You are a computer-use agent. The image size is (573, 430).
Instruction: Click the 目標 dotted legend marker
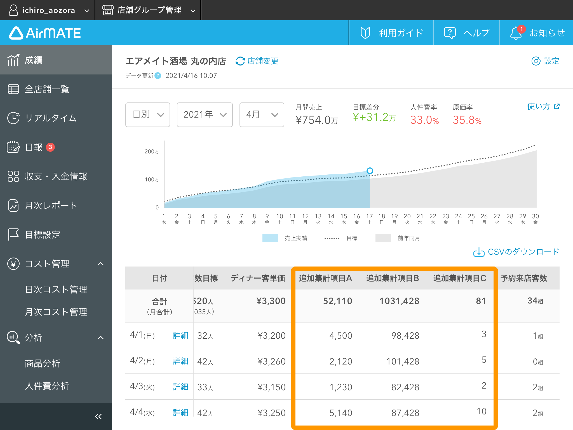point(332,238)
